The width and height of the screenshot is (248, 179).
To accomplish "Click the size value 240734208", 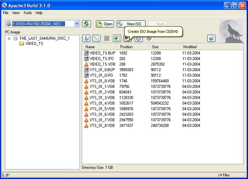I will (160, 126).
